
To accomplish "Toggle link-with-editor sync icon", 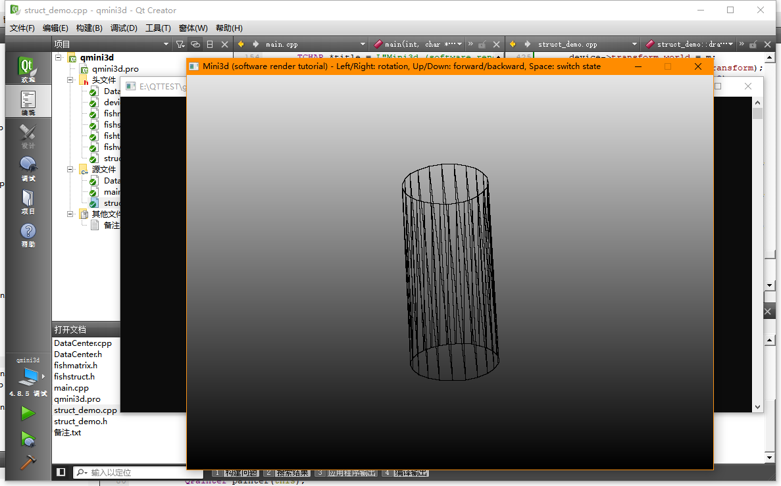I will (195, 44).
